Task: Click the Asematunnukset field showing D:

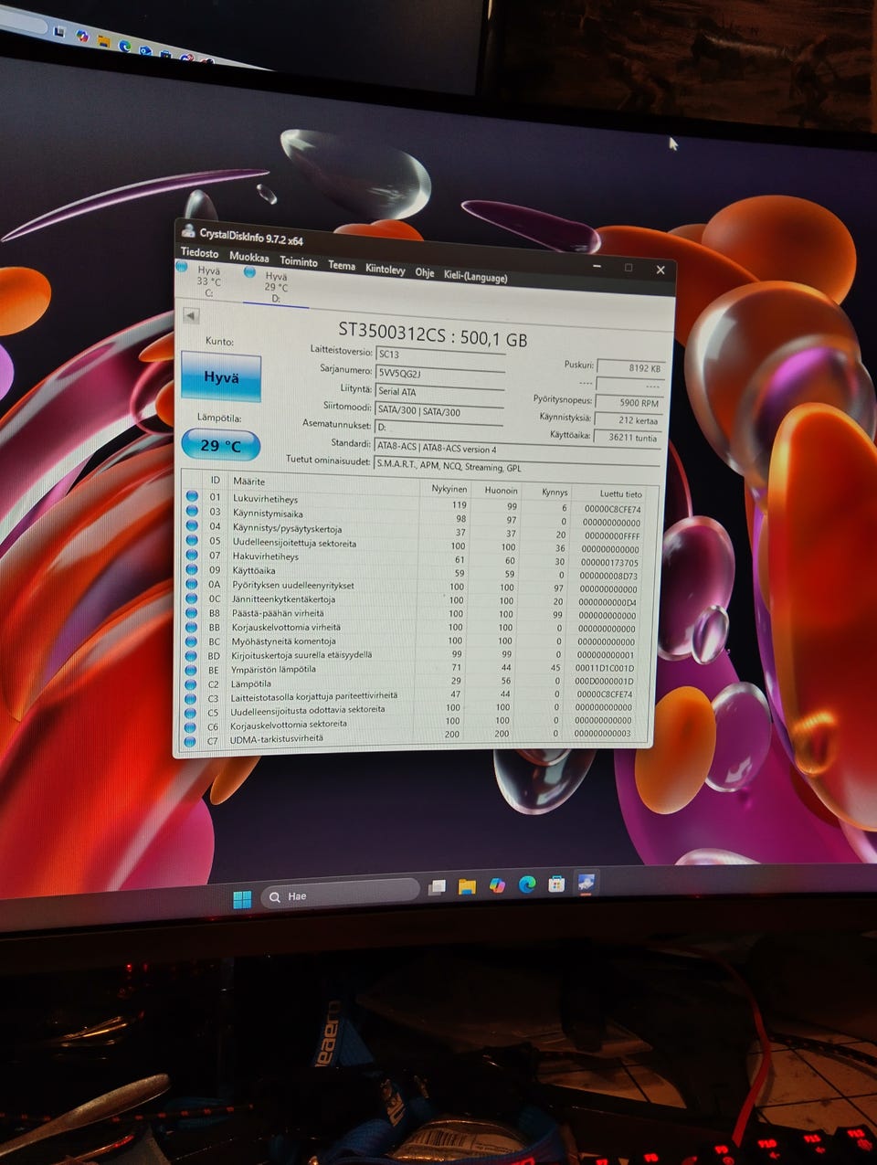Action: coord(438,429)
